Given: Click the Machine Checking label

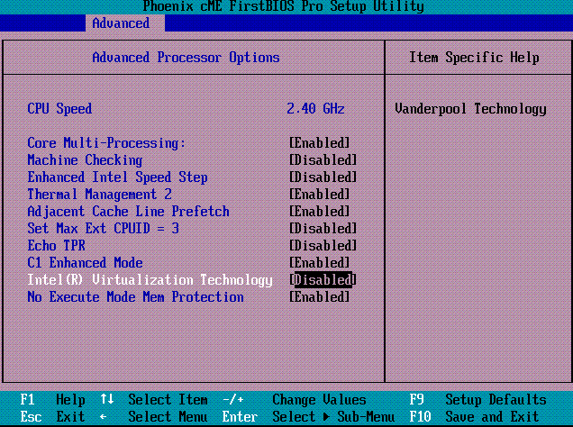Looking at the screenshot, I should click(85, 160).
